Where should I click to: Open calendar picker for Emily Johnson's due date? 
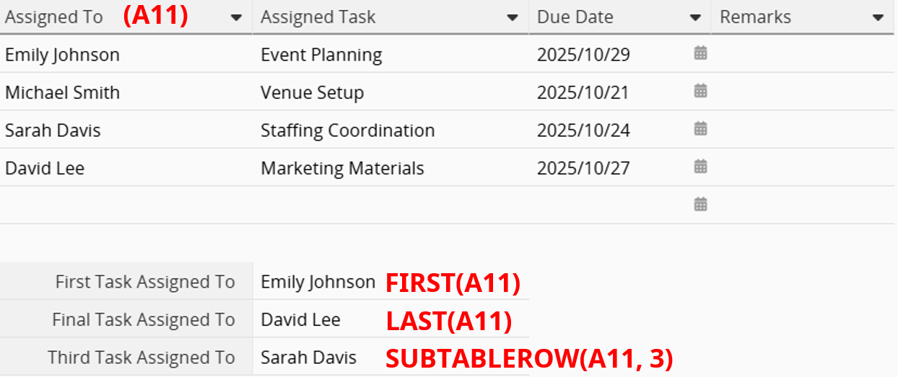(x=700, y=53)
